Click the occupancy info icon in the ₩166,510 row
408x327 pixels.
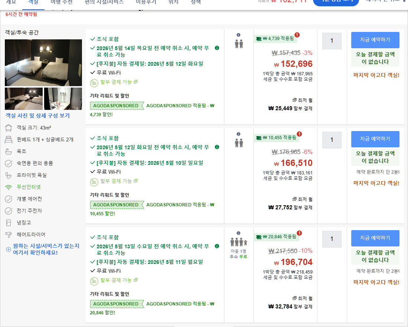238,134
